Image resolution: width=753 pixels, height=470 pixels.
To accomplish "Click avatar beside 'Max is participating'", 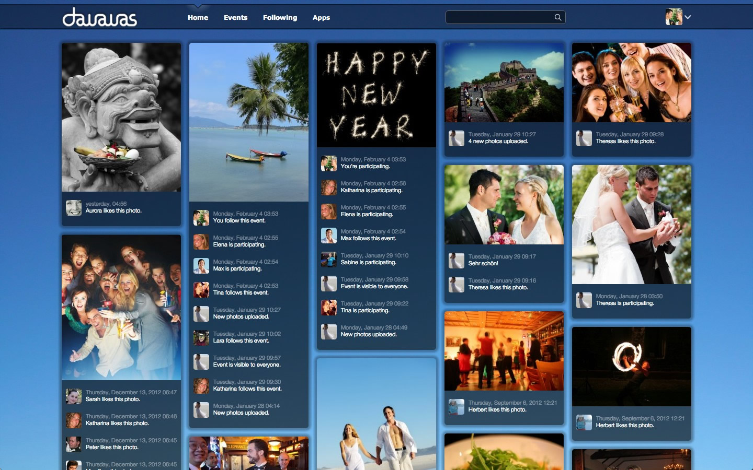I will click(201, 266).
